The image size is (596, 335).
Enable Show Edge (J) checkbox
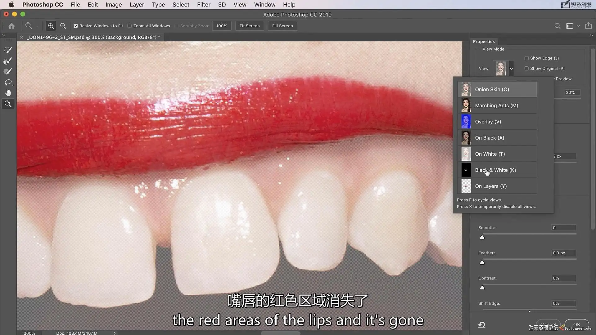tap(526, 58)
